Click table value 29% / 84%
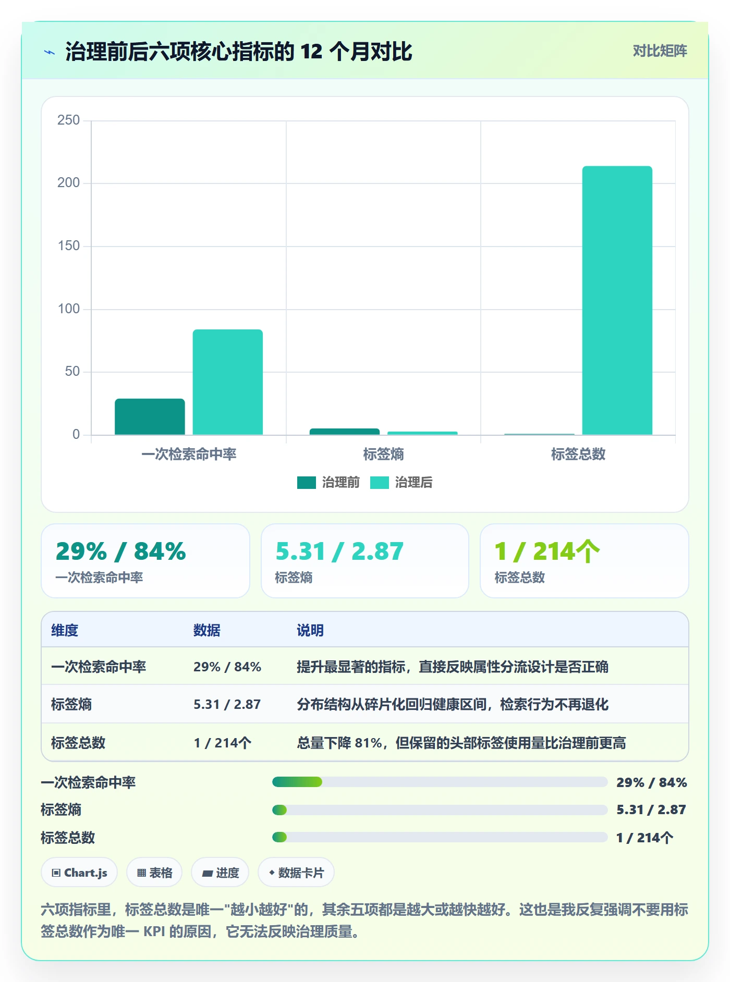The image size is (730, 982). pos(227,667)
